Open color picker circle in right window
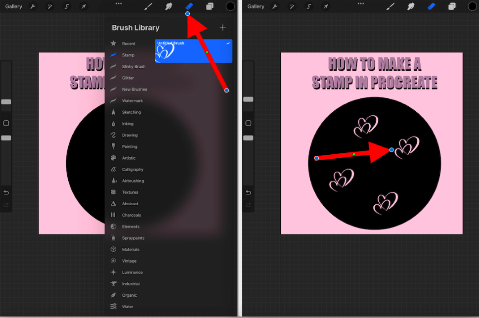 click(472, 6)
